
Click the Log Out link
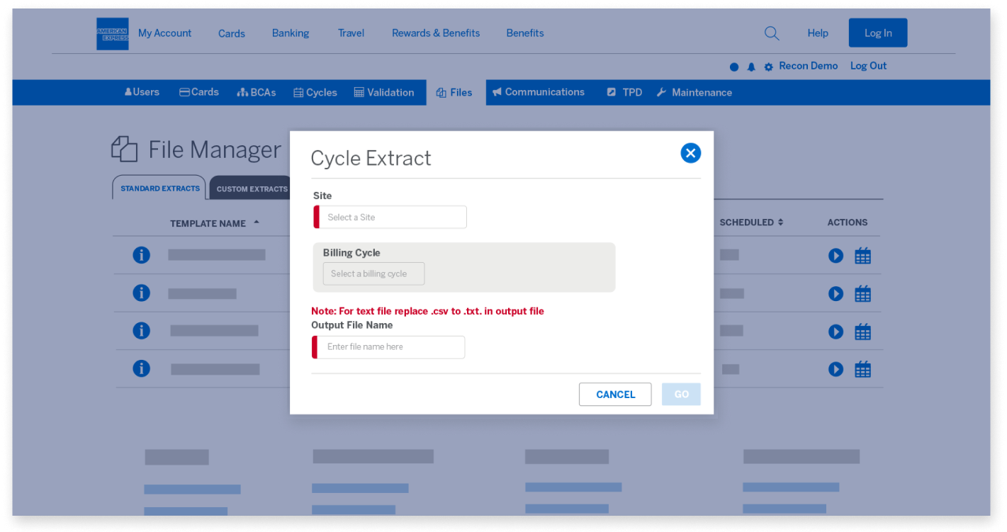click(868, 66)
